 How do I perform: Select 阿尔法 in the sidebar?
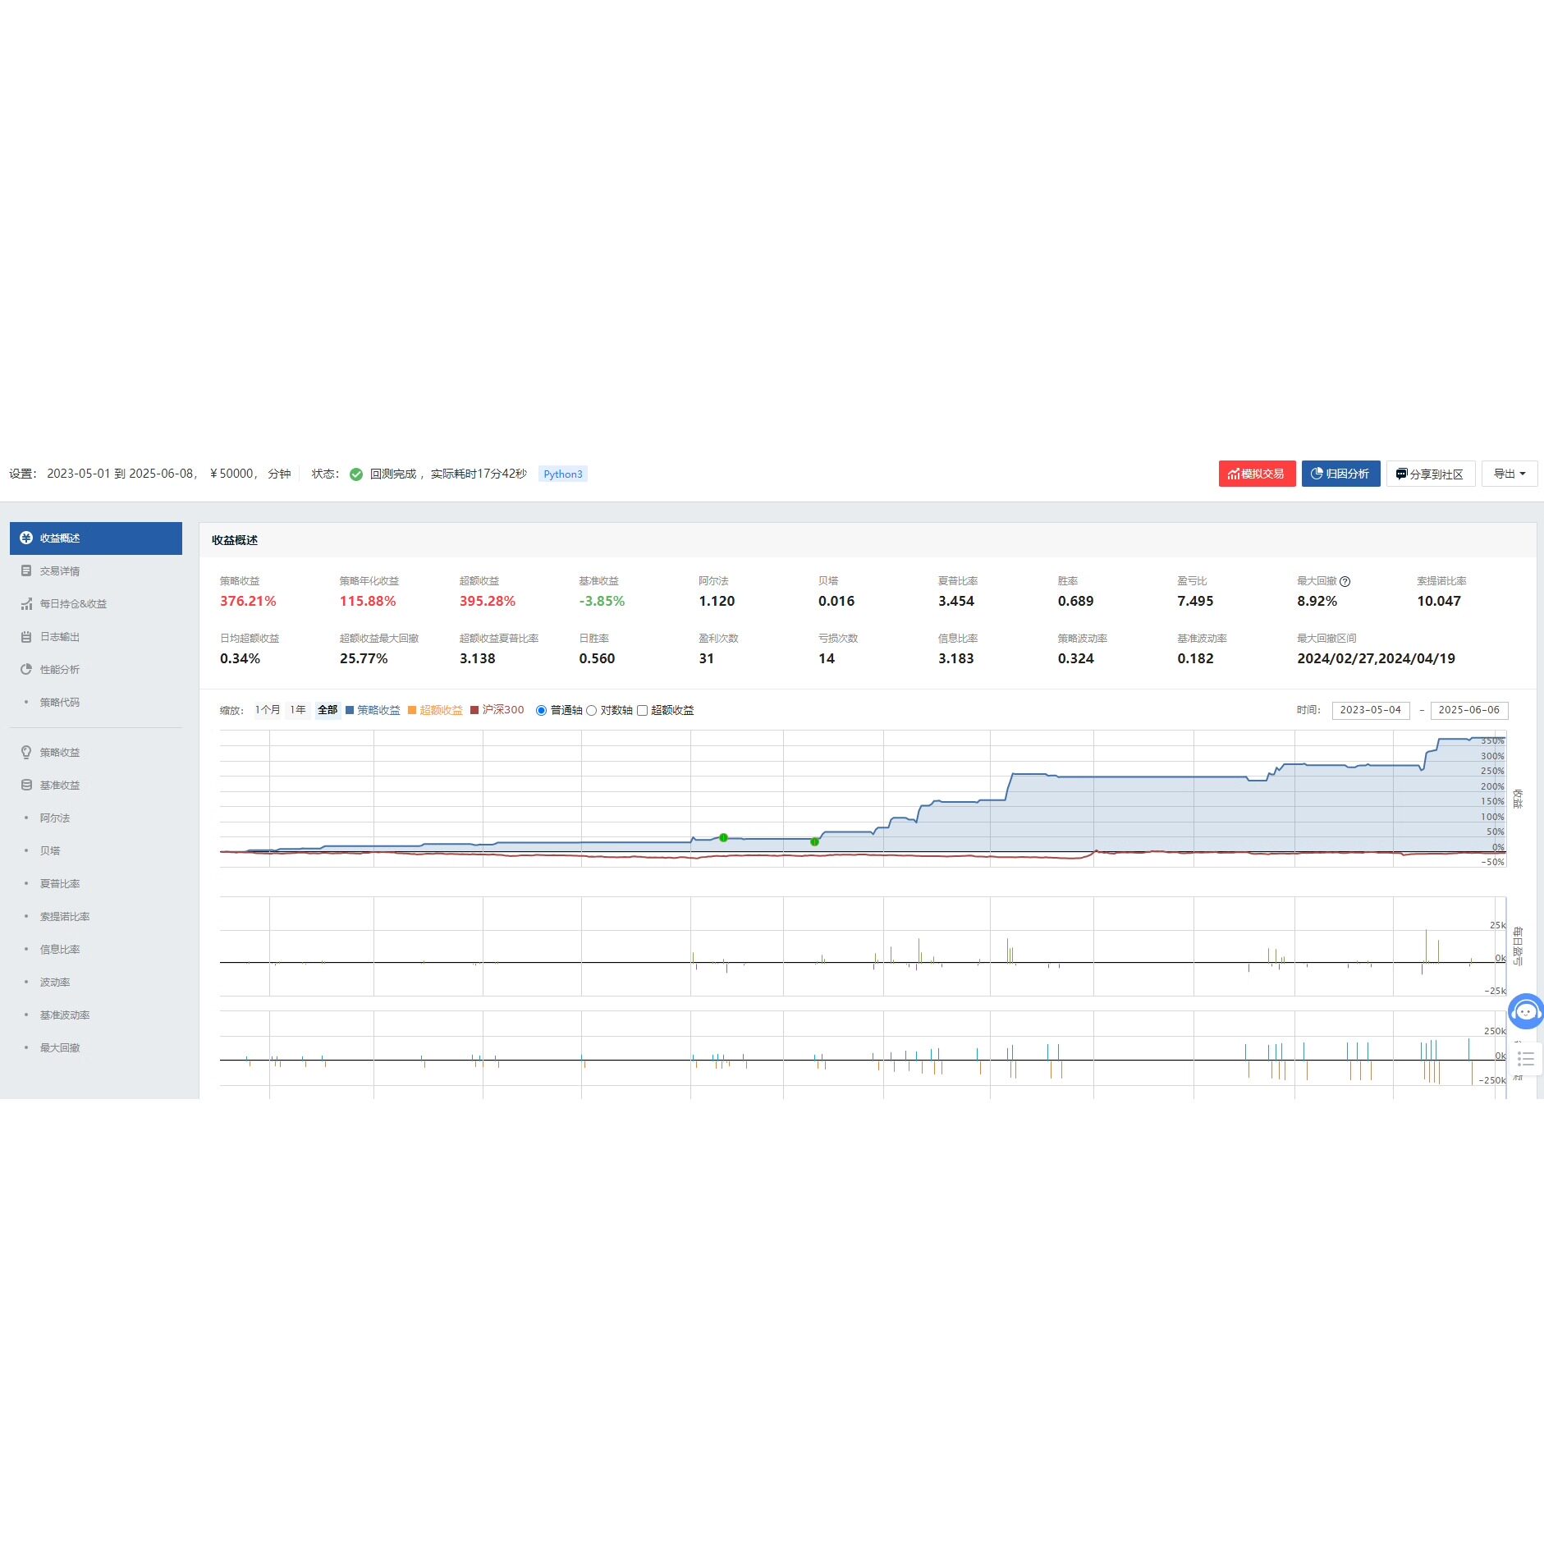coord(55,818)
